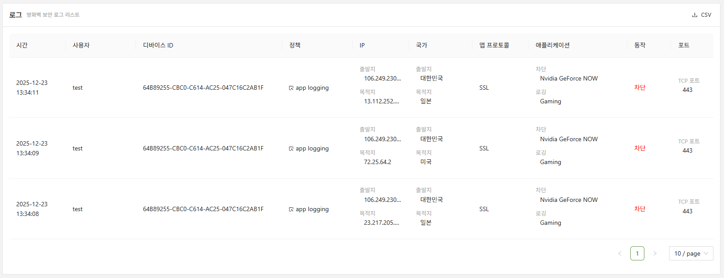Image resolution: width=724 pixels, height=278 pixels.
Task: Open app logging policy link at 13:34:11
Action: pyautogui.click(x=312, y=88)
